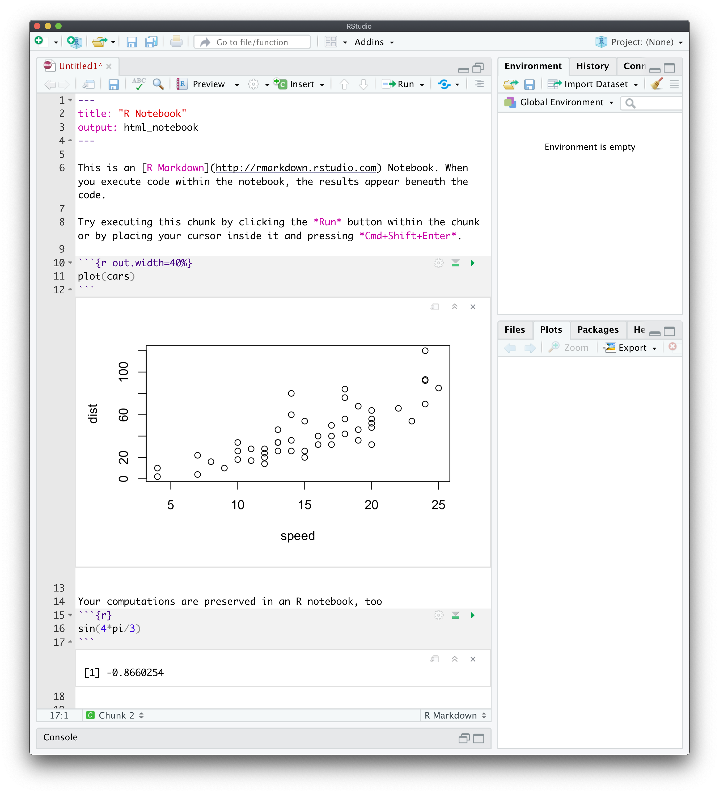Click the show document outline icon
The width and height of the screenshot is (719, 794).
pos(479,83)
